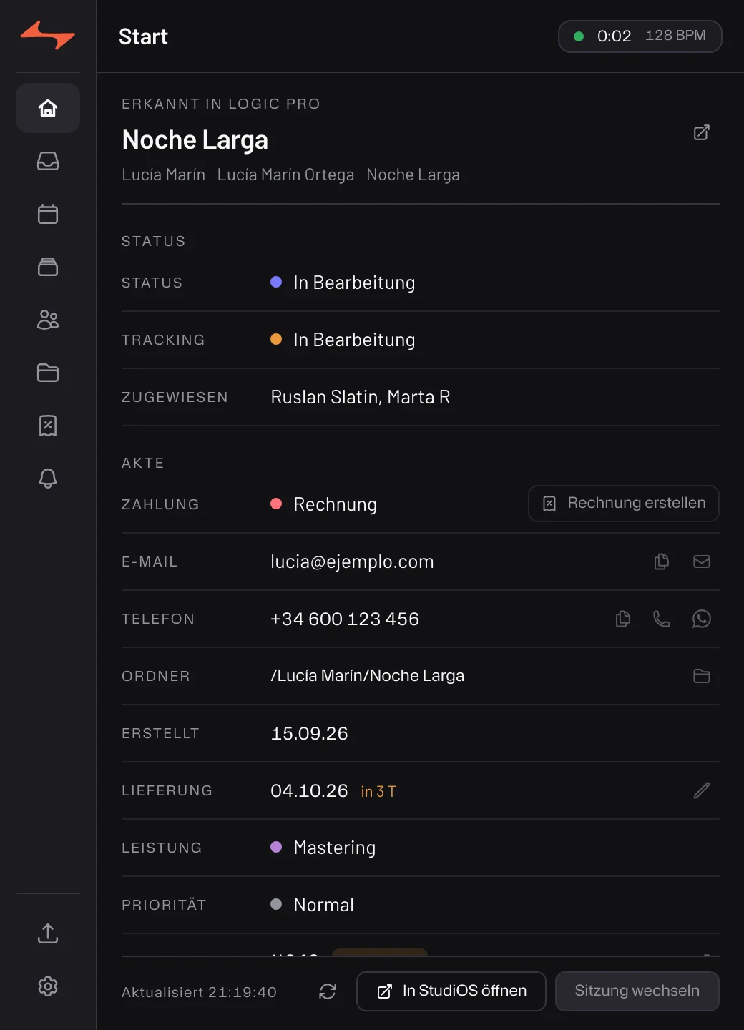Click email lucia@ejemplo.com text

[x=352, y=561]
